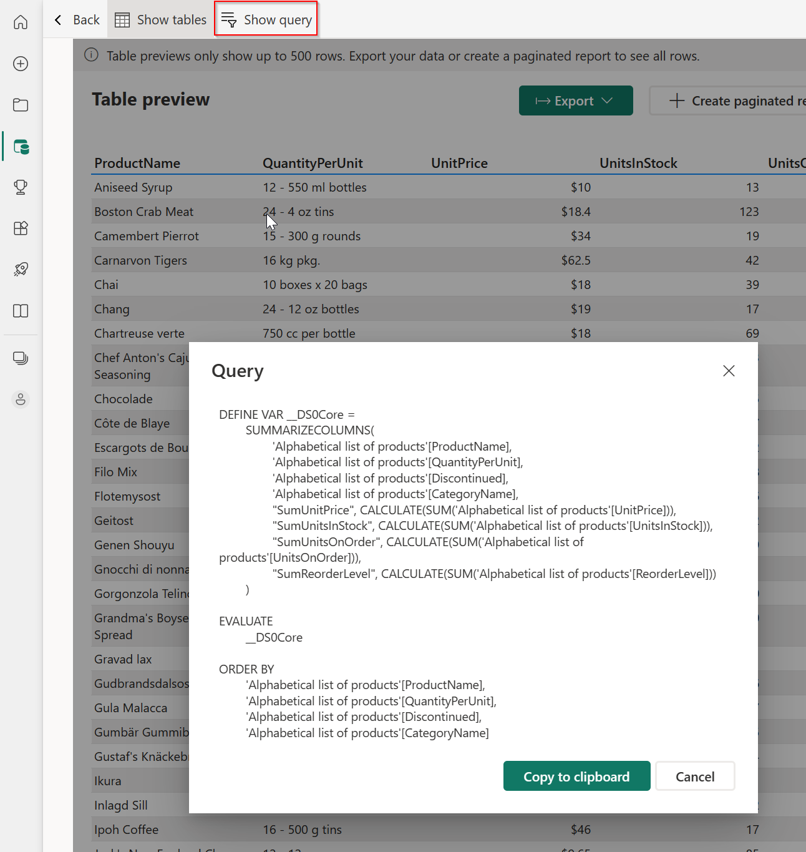Click the QuantityPerUnit column header
The image size is (806, 852).
coord(313,163)
